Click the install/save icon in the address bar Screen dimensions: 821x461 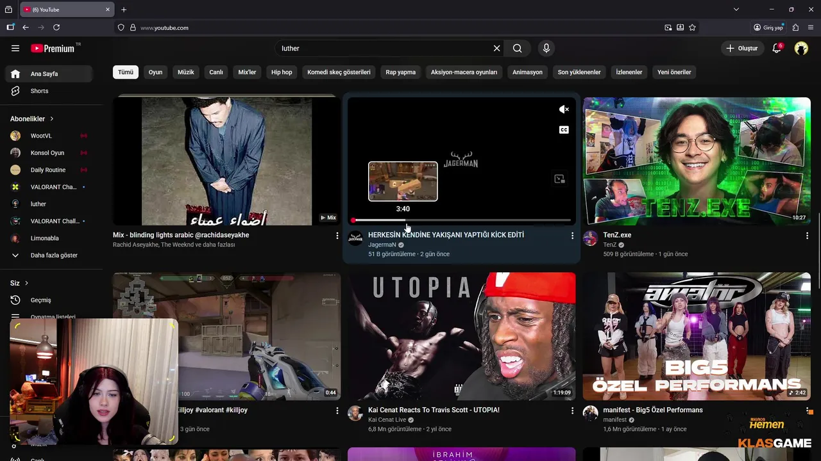click(681, 28)
